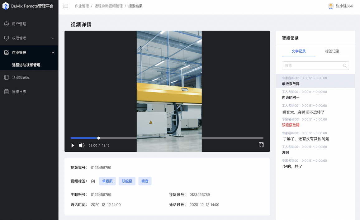The height and width of the screenshot is (220, 360).
Task: Collapse the 作业管理 menu section
Action: (x=53, y=52)
